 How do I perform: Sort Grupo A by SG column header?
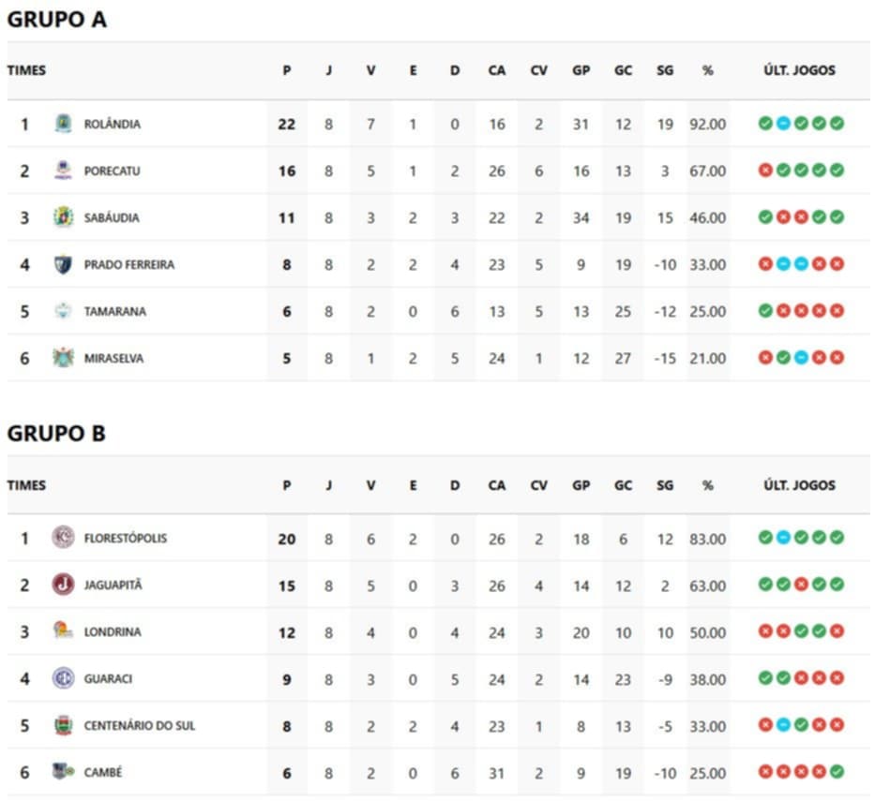(665, 70)
